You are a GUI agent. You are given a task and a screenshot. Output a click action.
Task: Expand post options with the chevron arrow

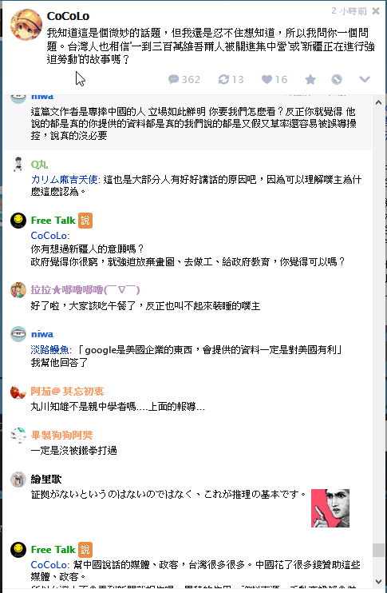pyautogui.click(x=365, y=79)
